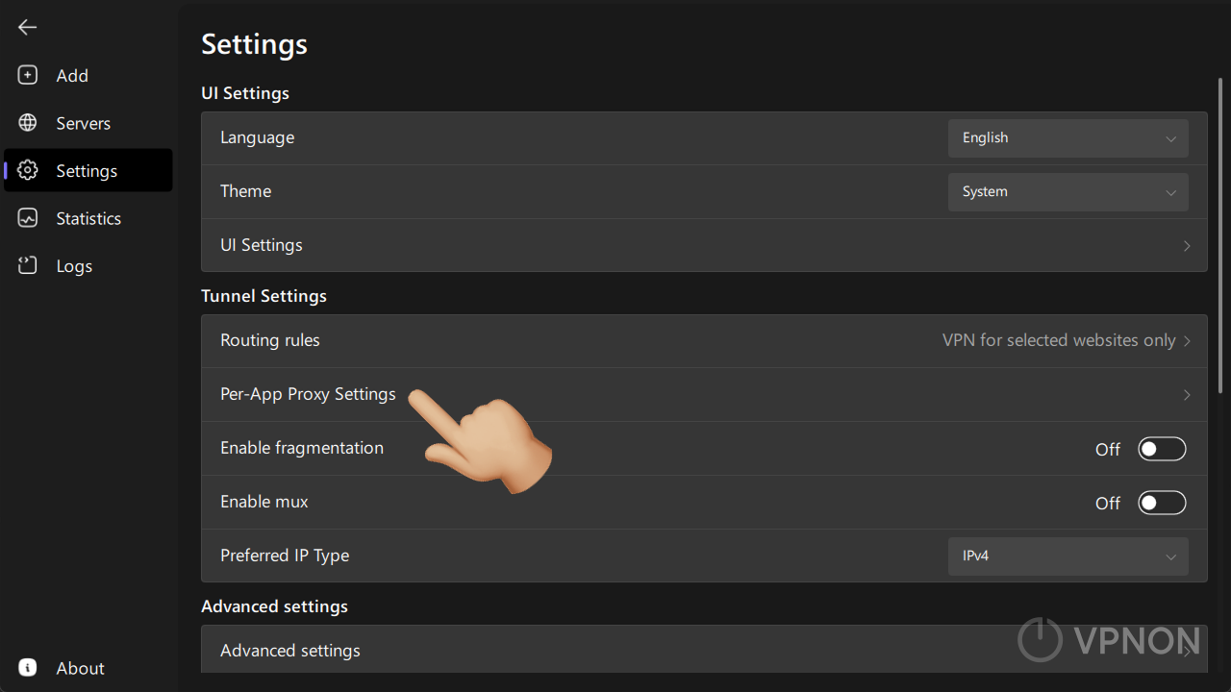Open the Routing rules configuration
Viewport: 1231px width, 692px height.
click(704, 339)
